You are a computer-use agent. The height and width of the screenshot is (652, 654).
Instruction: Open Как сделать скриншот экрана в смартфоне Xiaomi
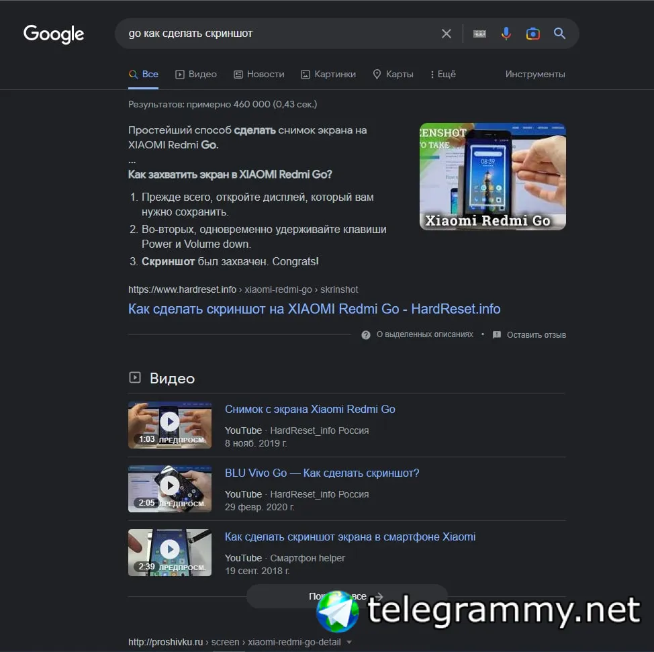tap(350, 537)
